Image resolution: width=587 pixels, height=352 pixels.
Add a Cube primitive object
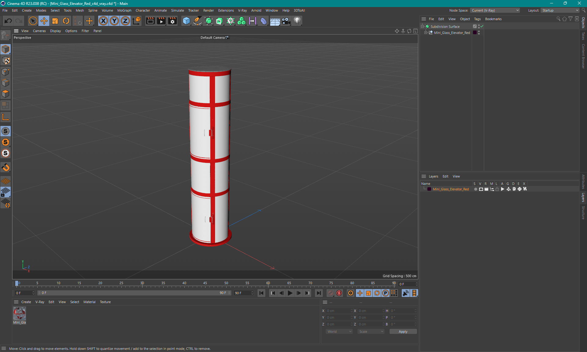[186, 21]
